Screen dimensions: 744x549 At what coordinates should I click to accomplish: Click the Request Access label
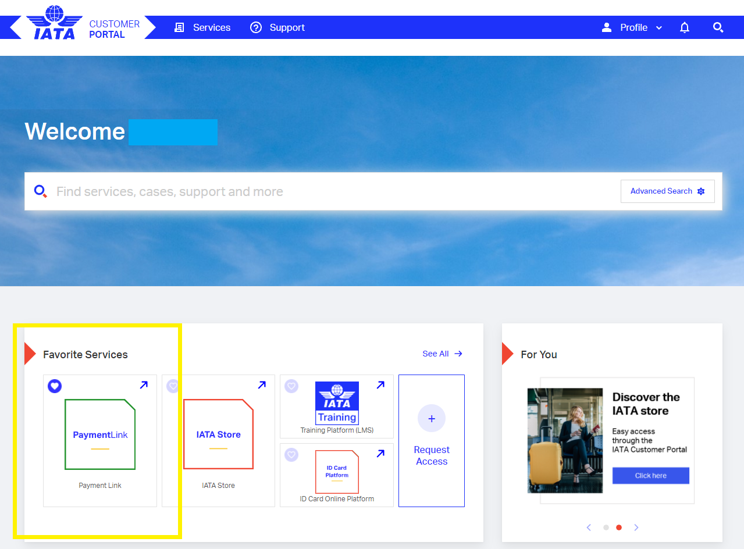tap(432, 455)
